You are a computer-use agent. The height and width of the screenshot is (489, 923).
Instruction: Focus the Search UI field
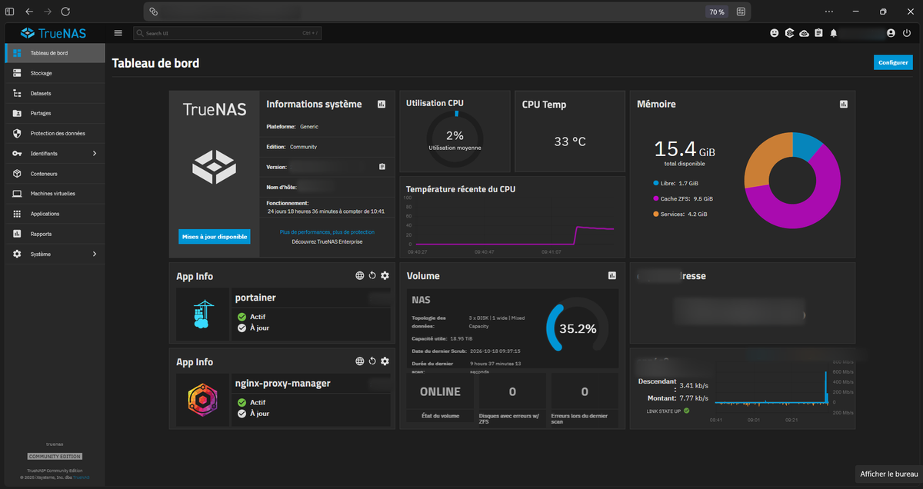coord(228,33)
